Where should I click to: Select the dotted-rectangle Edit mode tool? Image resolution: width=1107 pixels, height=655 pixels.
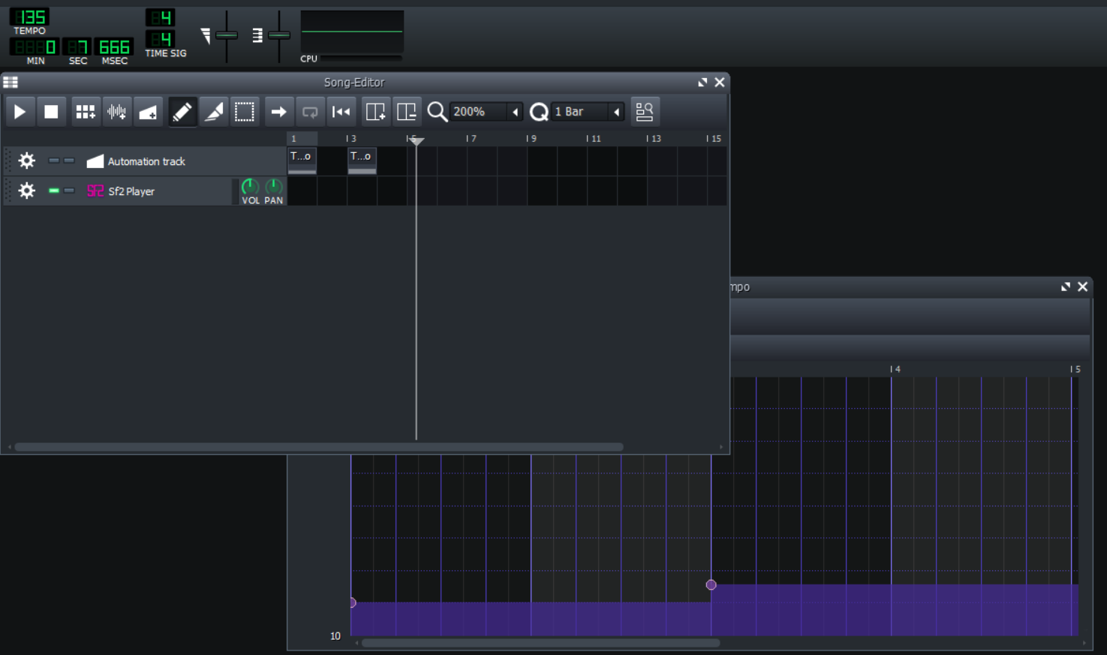pyautogui.click(x=245, y=112)
